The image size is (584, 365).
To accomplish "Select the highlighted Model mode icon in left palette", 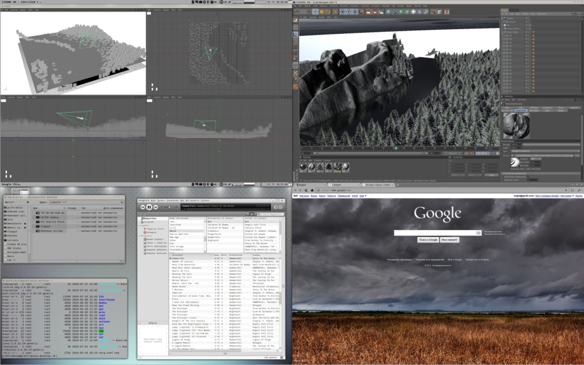I will 296,34.
